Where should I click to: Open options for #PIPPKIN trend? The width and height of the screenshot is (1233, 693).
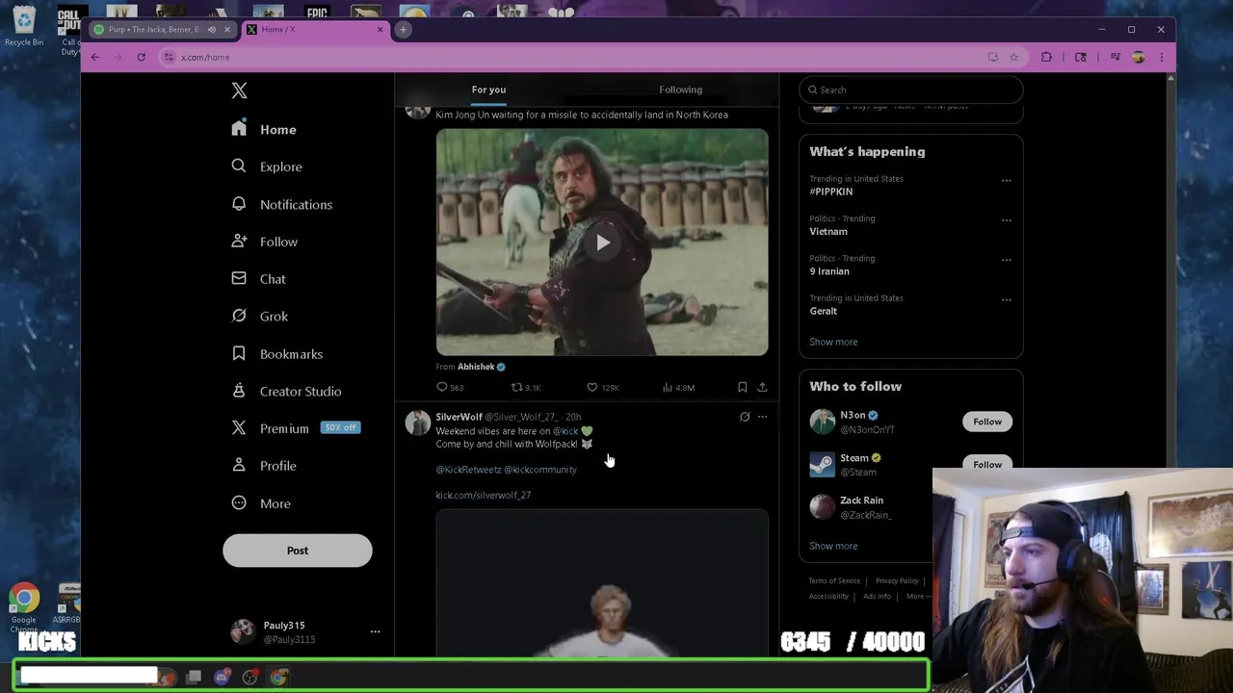1006,180
